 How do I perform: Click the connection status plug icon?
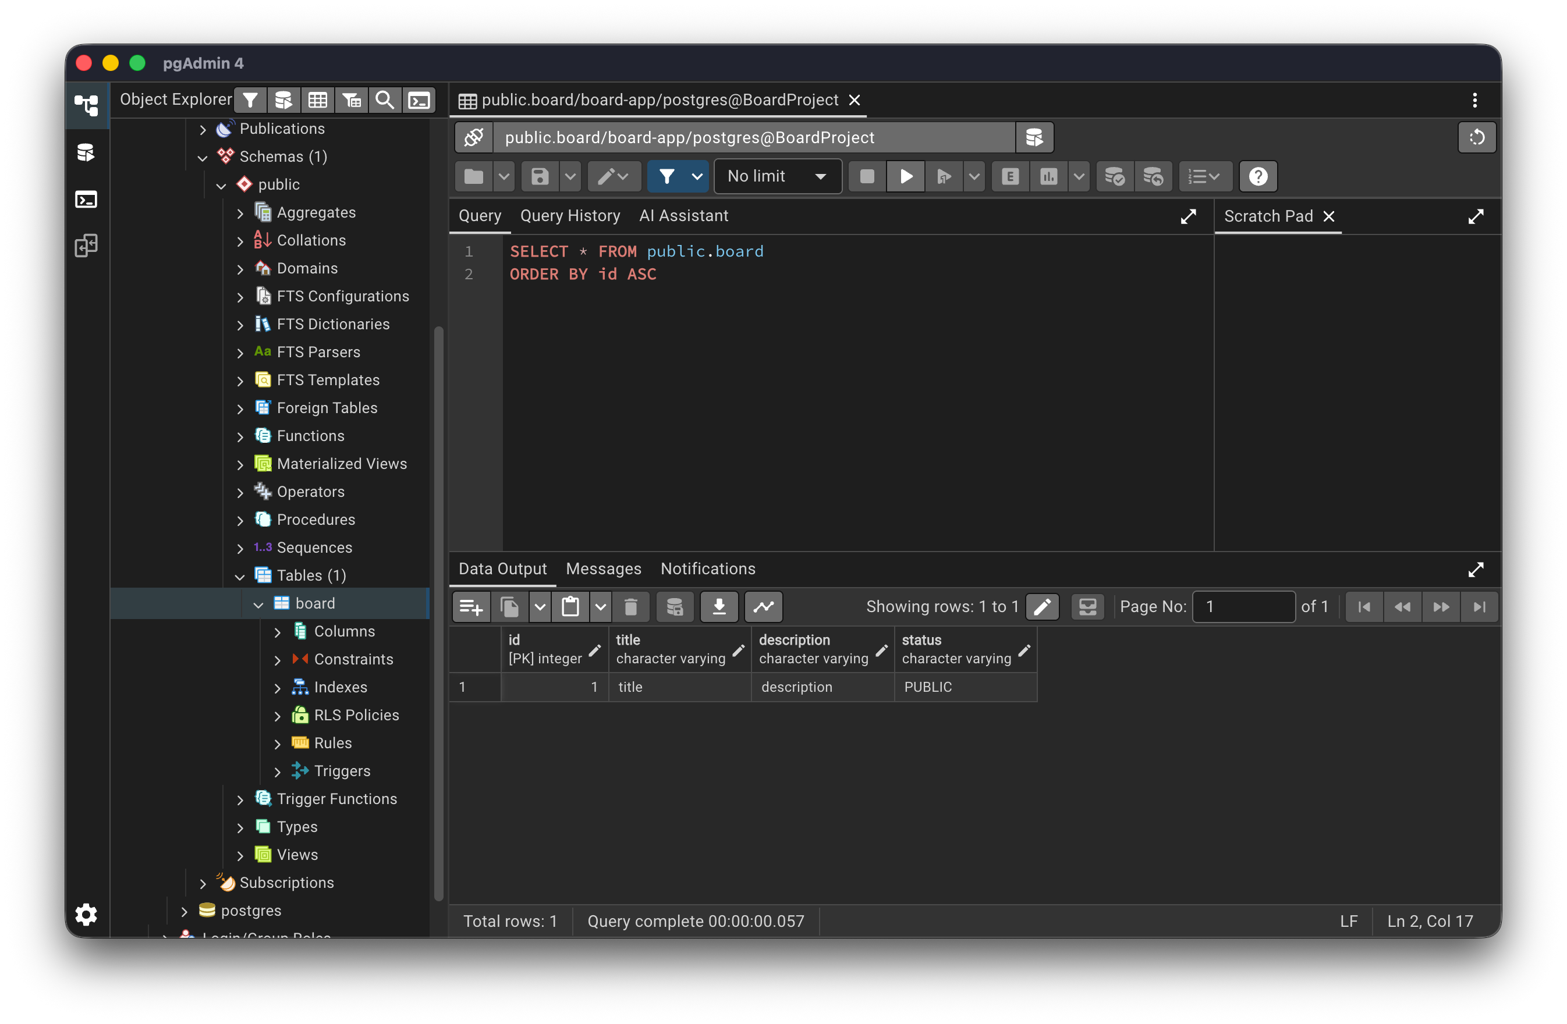point(474,137)
